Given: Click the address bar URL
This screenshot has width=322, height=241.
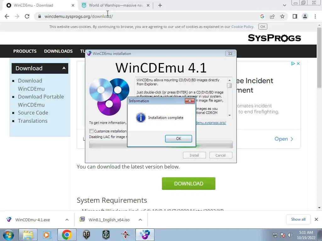Looking at the screenshot, I should [x=79, y=16].
